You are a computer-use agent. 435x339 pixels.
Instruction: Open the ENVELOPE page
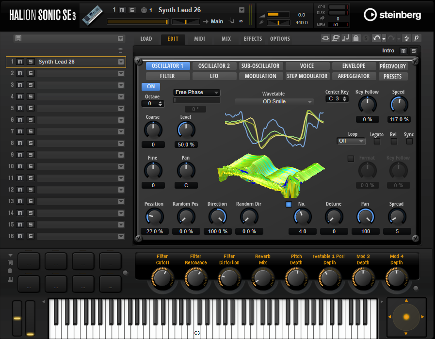coord(354,66)
